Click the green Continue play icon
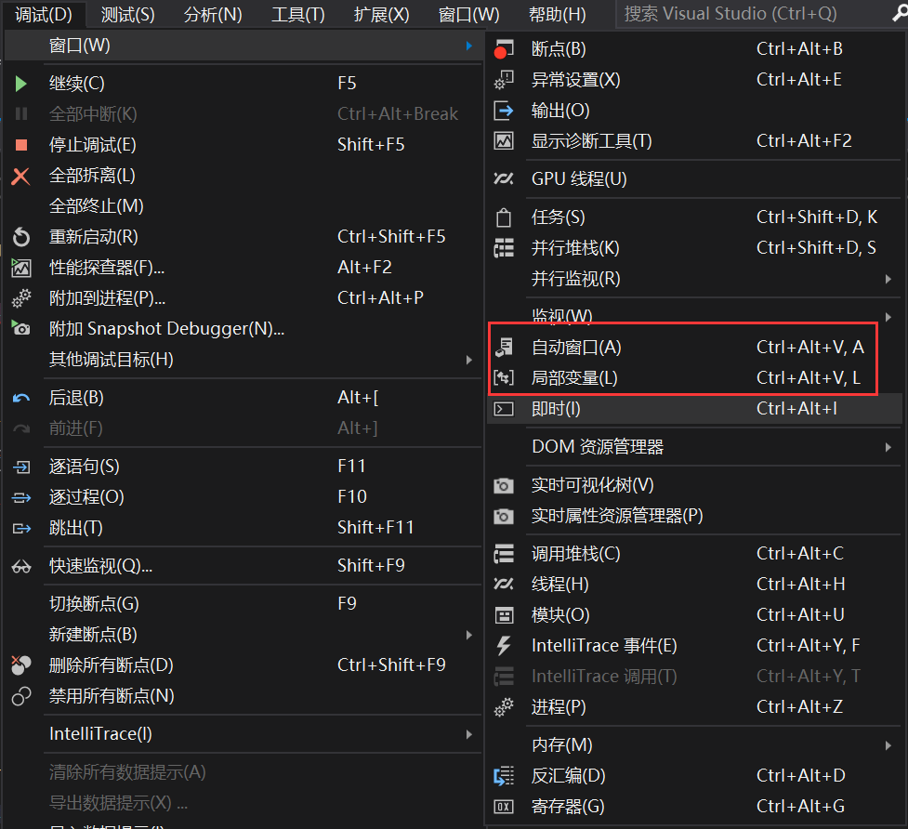The height and width of the screenshot is (829, 908). click(x=20, y=84)
